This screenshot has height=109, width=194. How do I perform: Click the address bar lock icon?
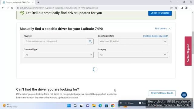(x=18, y=8)
